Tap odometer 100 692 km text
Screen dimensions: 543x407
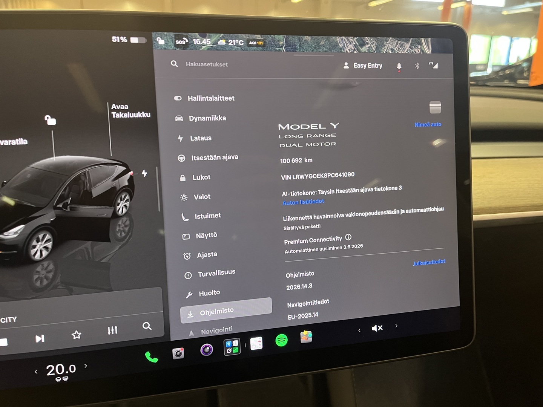click(296, 161)
